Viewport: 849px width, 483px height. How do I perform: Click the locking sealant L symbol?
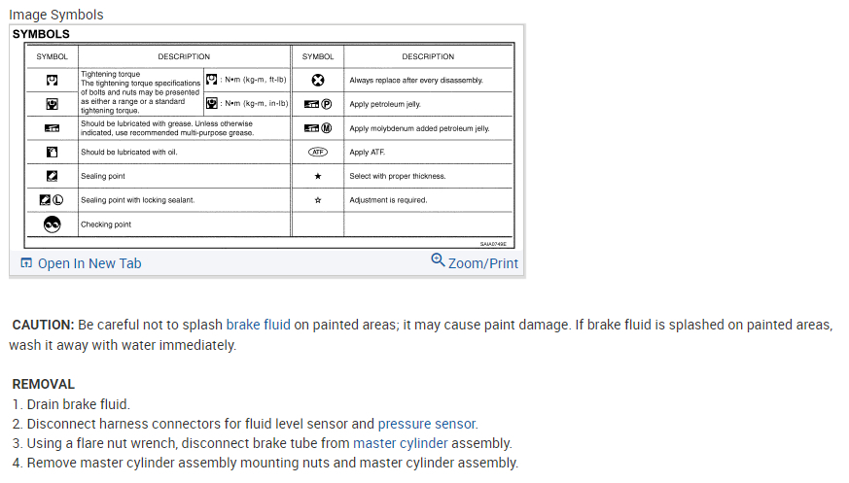click(x=53, y=200)
